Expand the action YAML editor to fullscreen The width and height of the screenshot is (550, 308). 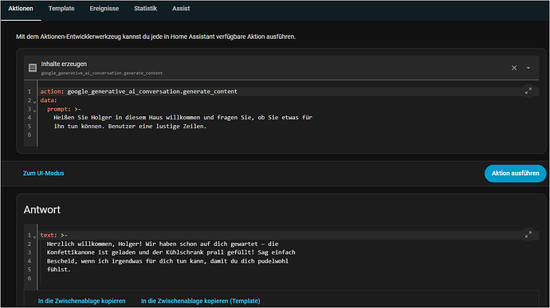point(528,91)
